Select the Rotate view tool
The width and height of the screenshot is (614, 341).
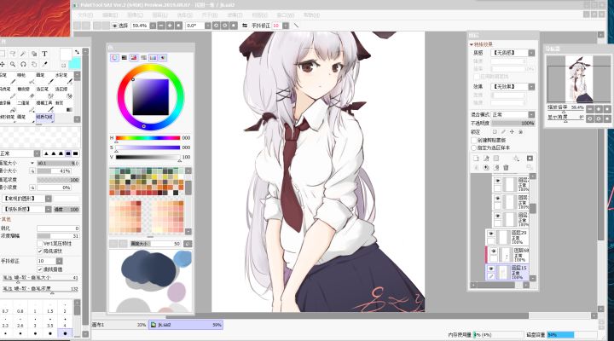click(x=23, y=64)
